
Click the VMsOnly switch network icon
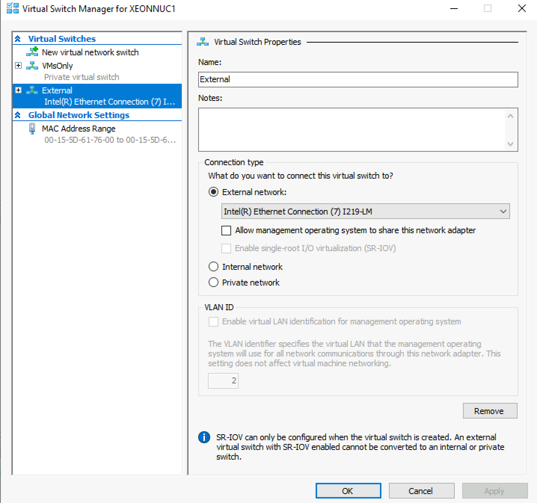32,66
